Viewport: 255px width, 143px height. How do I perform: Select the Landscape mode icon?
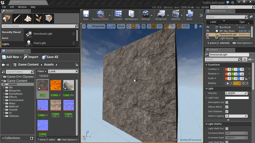click(x=27, y=19)
